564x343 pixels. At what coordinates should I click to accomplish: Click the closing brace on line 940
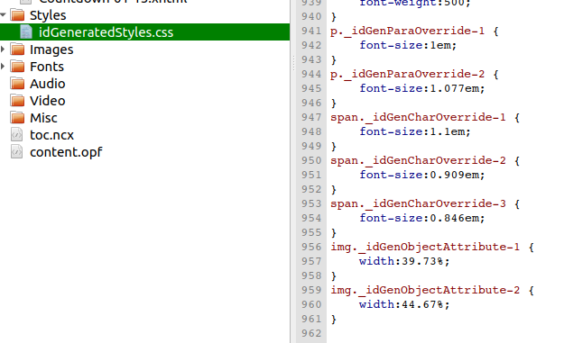pyautogui.click(x=333, y=16)
